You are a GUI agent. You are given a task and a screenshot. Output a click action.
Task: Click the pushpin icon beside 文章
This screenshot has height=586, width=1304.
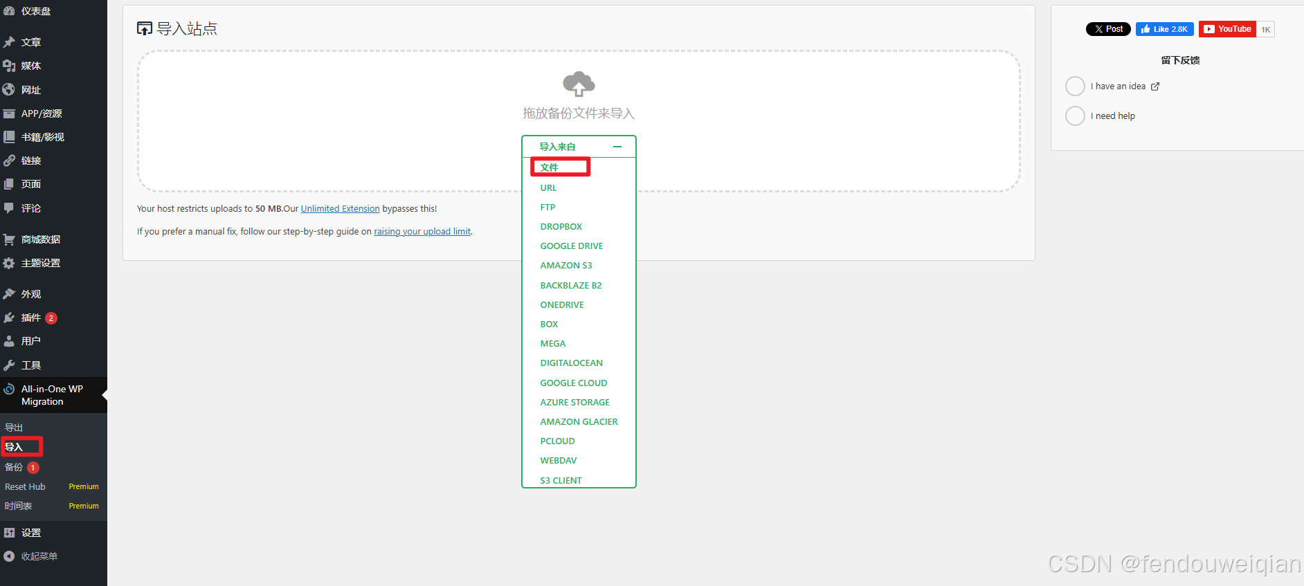(9, 42)
